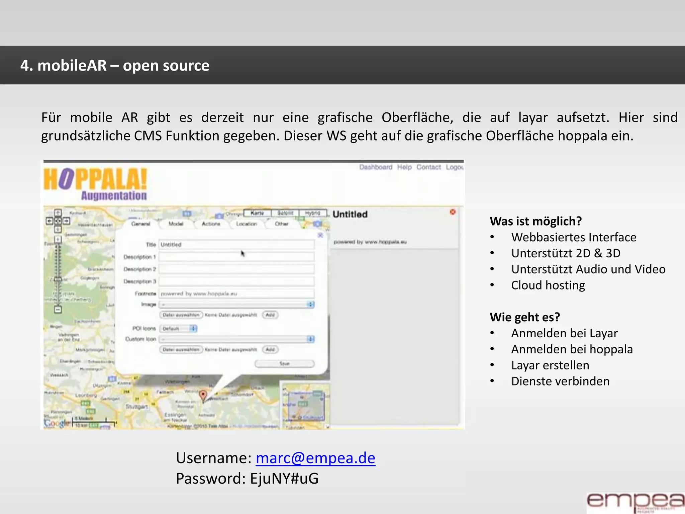Pan the map left with arrow icon

[49, 221]
